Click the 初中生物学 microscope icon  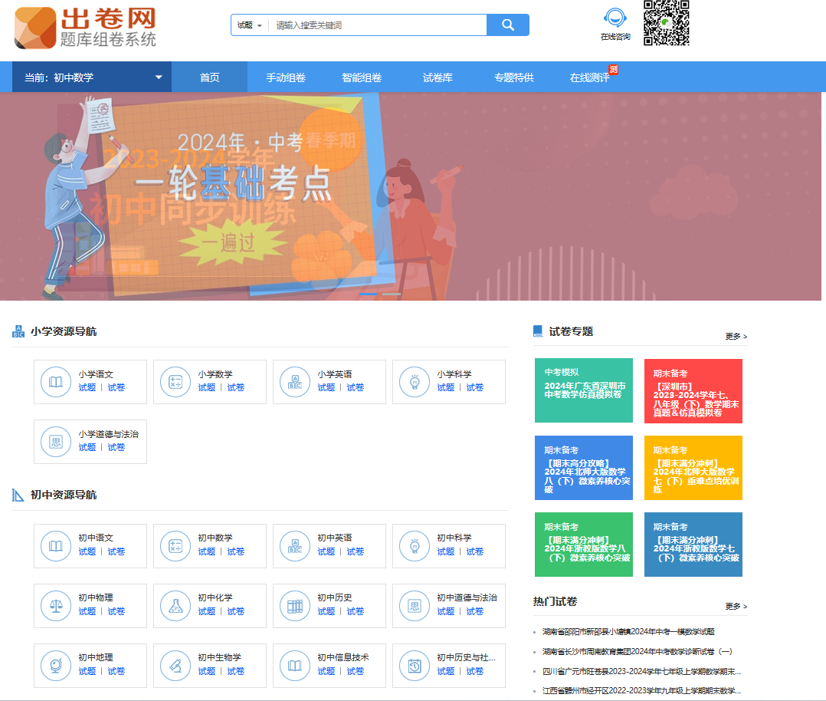point(175,665)
